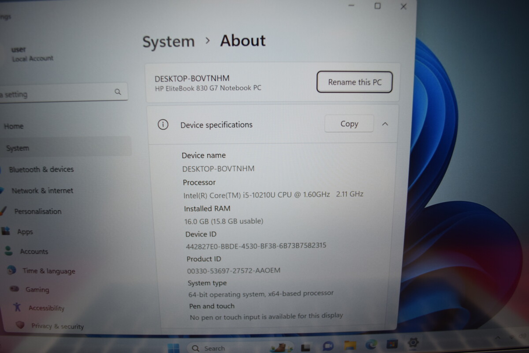Viewport: 529px width, 353px height.
Task: Click the Privacy & security shield icon
Action: coord(20,325)
